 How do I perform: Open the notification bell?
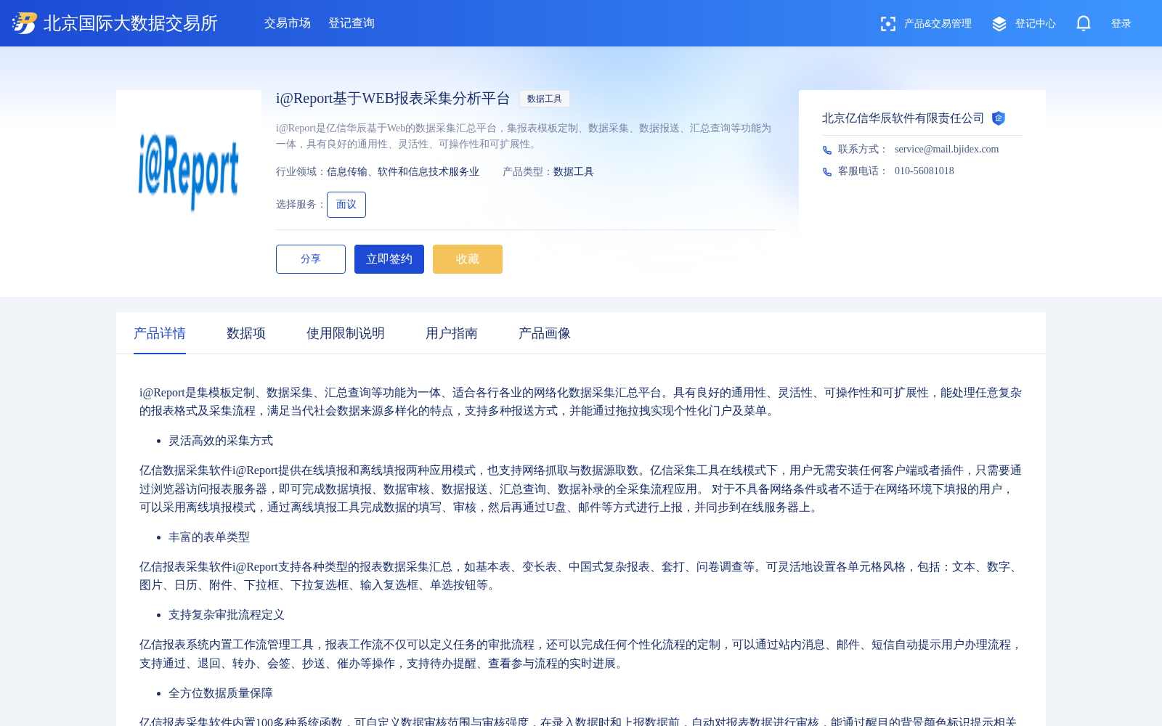(1084, 23)
